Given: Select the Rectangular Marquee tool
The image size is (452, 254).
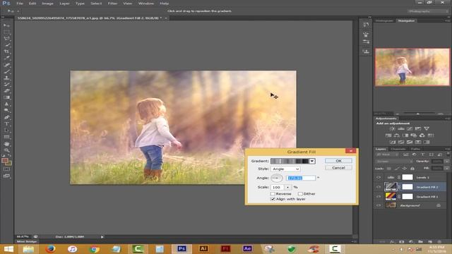Looking at the screenshot, I should 6,32.
